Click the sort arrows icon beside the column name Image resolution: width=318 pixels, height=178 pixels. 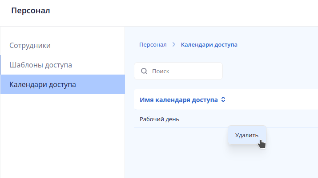223,100
